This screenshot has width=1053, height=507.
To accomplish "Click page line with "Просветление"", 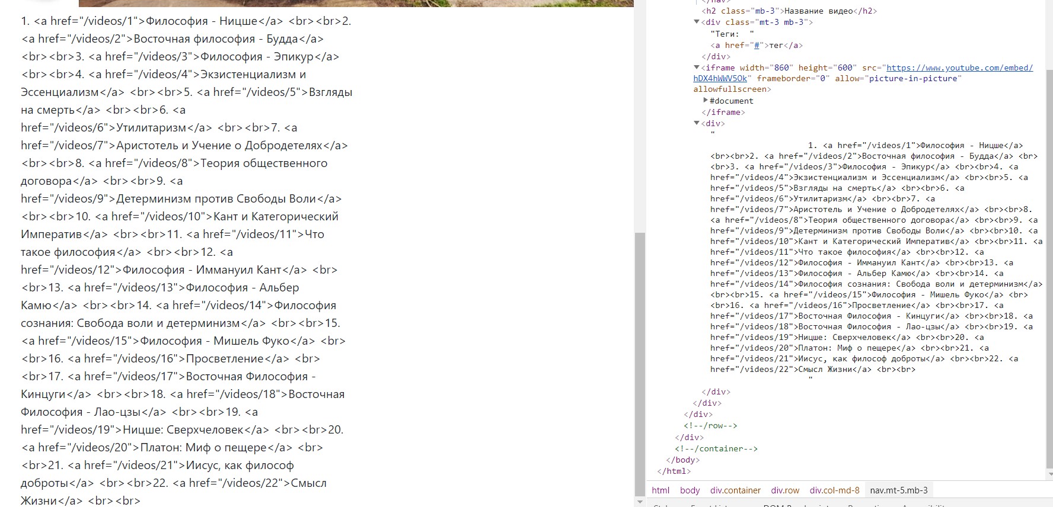I will click(x=170, y=358).
